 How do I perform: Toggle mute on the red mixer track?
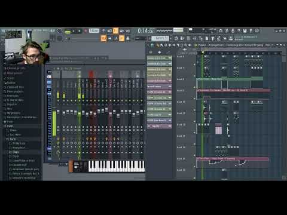(91, 101)
